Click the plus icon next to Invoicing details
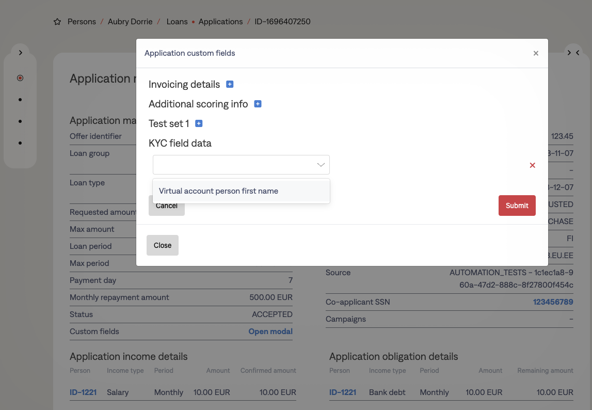The image size is (592, 410). 230,84
